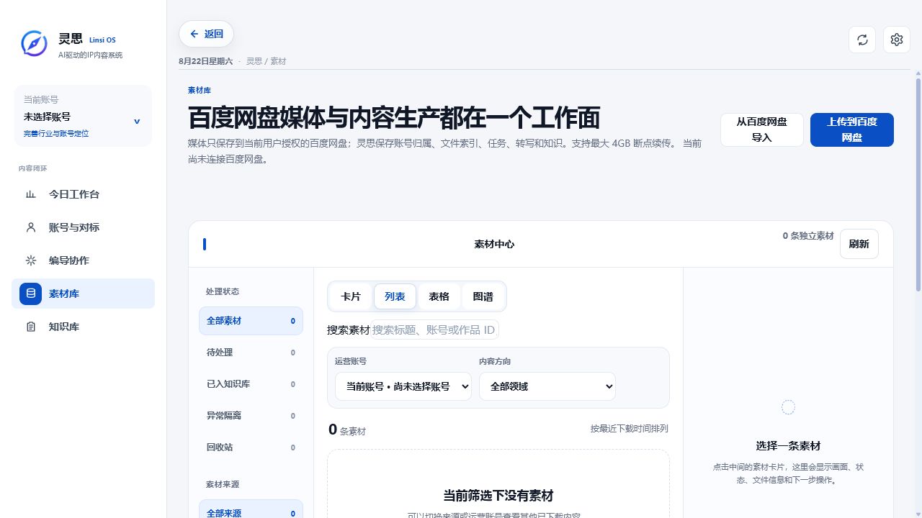
Task: Open 编导协作 in sidebar
Action: 84,260
